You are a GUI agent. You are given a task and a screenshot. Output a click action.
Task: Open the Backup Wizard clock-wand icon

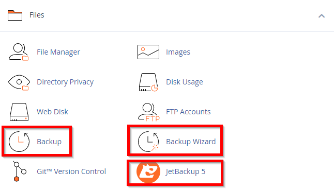[x=148, y=142]
